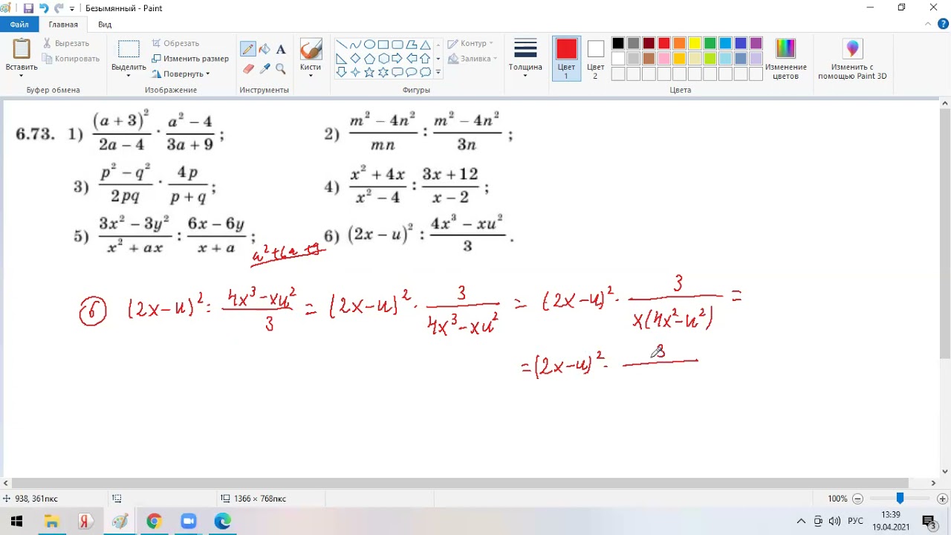Pick the Diamond shape
951x535 pixels.
pos(355,59)
